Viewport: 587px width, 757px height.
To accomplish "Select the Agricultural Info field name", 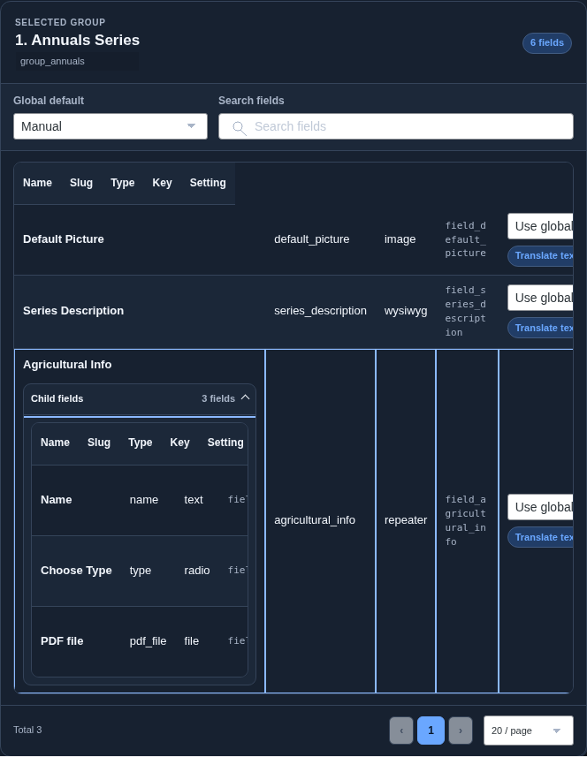I will pyautogui.click(x=67, y=365).
